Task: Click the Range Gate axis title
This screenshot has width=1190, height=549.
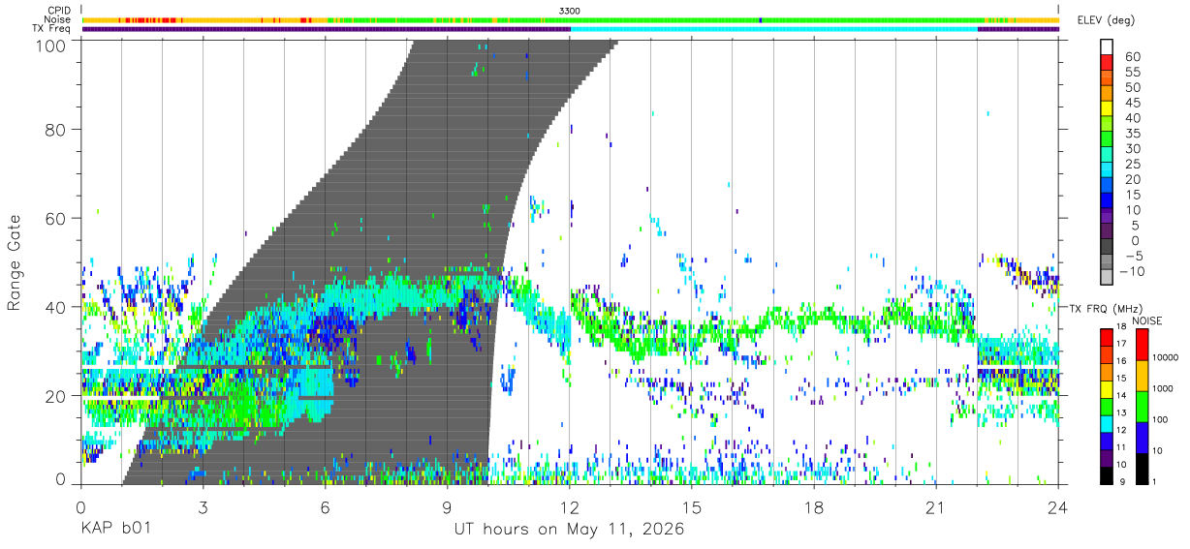Action: (x=15, y=262)
